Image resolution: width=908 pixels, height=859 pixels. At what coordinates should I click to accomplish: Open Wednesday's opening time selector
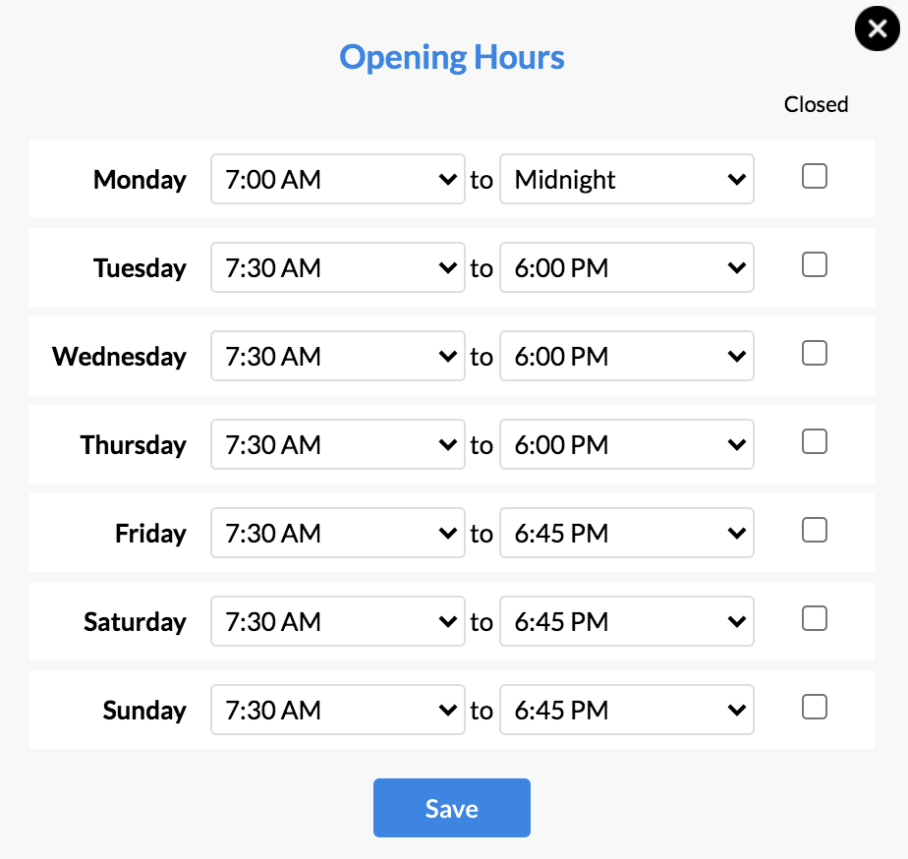point(338,356)
